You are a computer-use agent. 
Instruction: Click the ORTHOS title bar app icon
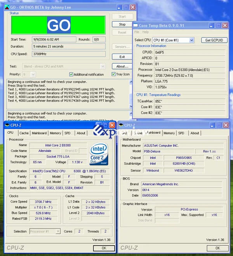(7, 7)
